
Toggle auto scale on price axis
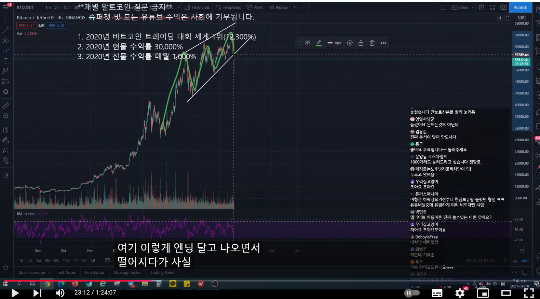click(525, 260)
